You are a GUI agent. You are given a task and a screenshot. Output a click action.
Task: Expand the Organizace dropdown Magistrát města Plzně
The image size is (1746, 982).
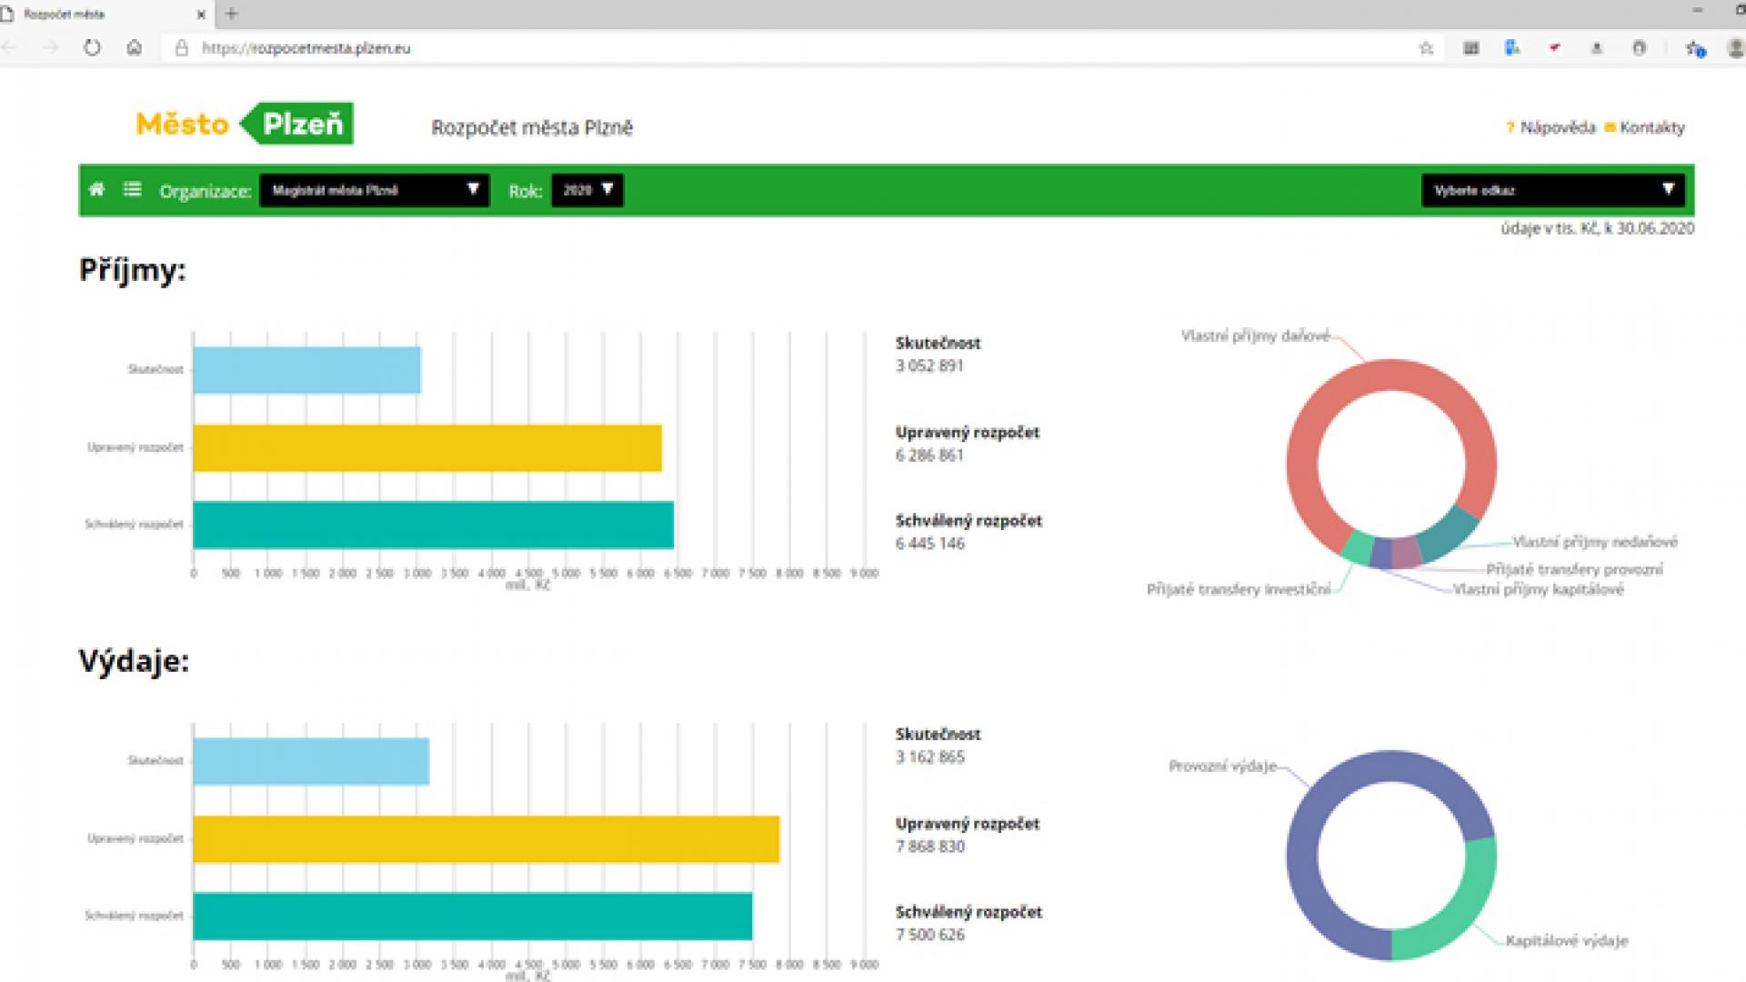(x=374, y=190)
